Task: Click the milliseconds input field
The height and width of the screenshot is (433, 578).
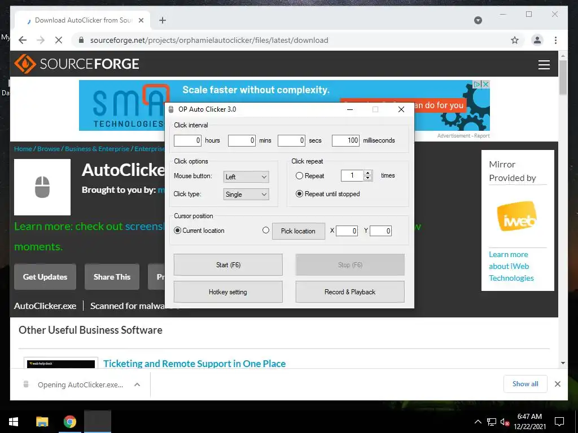Action: pyautogui.click(x=345, y=140)
